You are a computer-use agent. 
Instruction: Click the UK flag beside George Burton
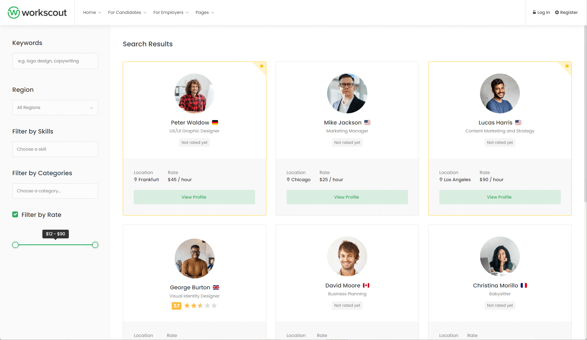[216, 287]
